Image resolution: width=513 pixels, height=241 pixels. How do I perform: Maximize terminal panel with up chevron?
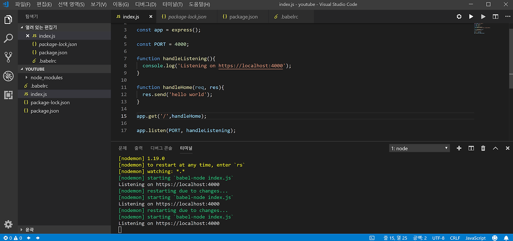(495, 148)
